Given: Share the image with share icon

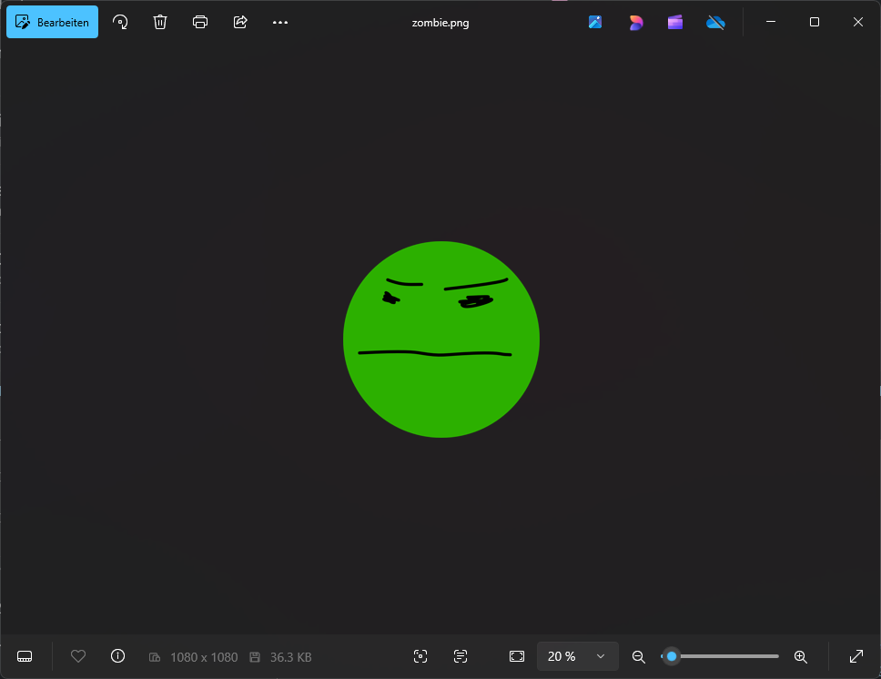Looking at the screenshot, I should 240,22.
